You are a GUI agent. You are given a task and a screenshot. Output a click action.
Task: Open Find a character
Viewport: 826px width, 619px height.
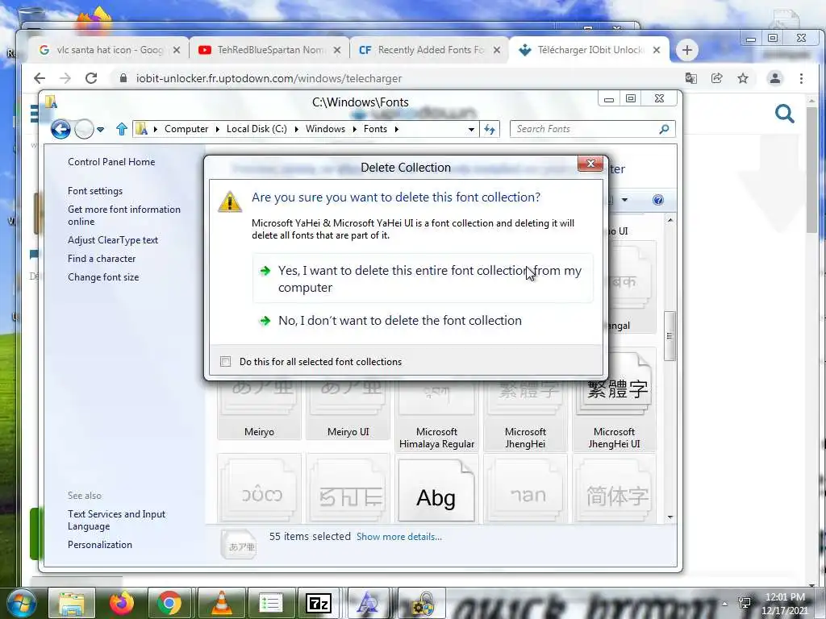pos(102,259)
